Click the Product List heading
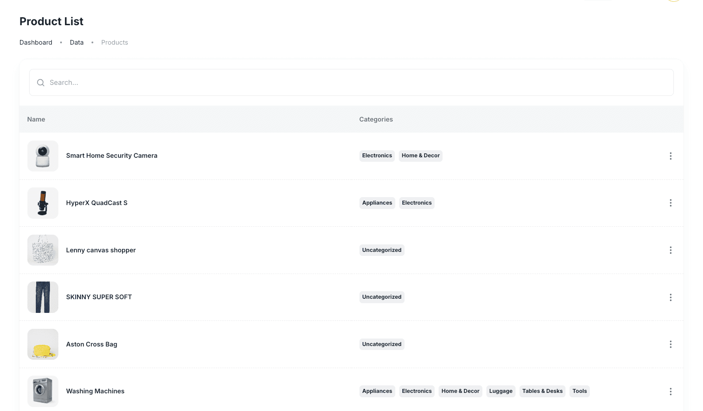 51,21
